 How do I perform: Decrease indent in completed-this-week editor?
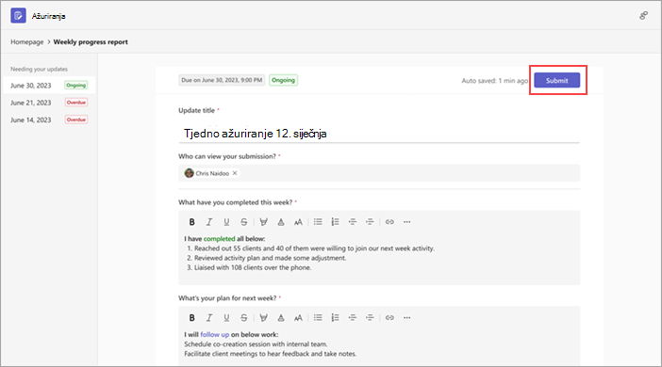coord(353,222)
